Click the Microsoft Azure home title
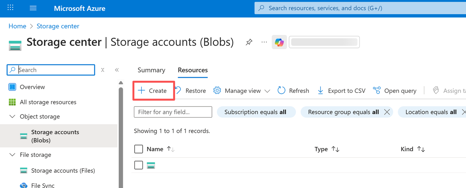This screenshot has width=466, height=188. 79,8
